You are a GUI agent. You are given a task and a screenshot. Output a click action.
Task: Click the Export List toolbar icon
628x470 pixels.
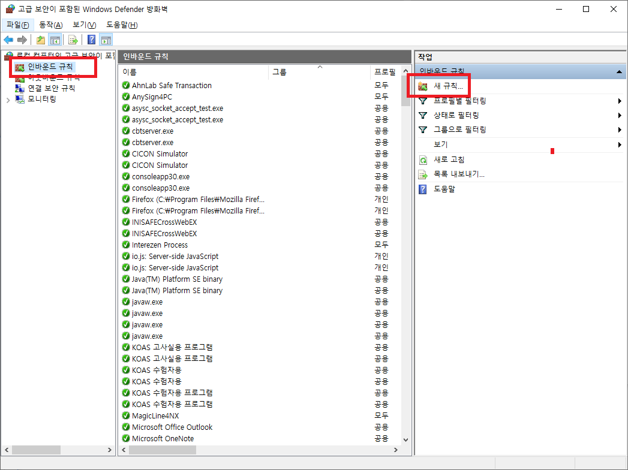73,40
